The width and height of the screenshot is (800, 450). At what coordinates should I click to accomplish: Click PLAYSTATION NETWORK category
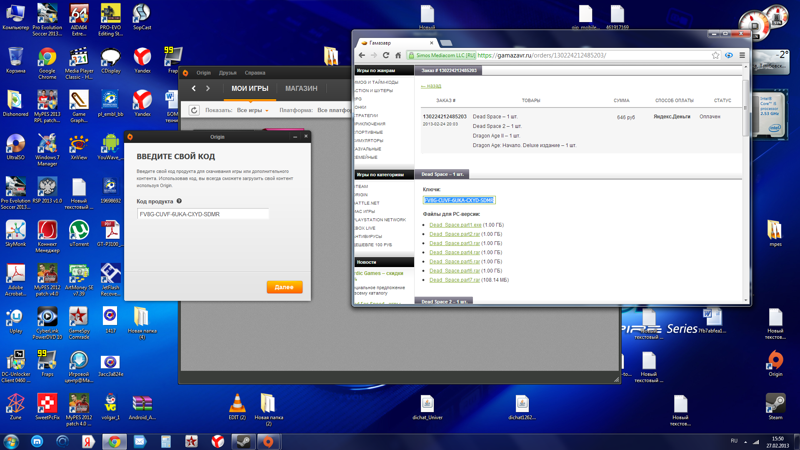[380, 220]
